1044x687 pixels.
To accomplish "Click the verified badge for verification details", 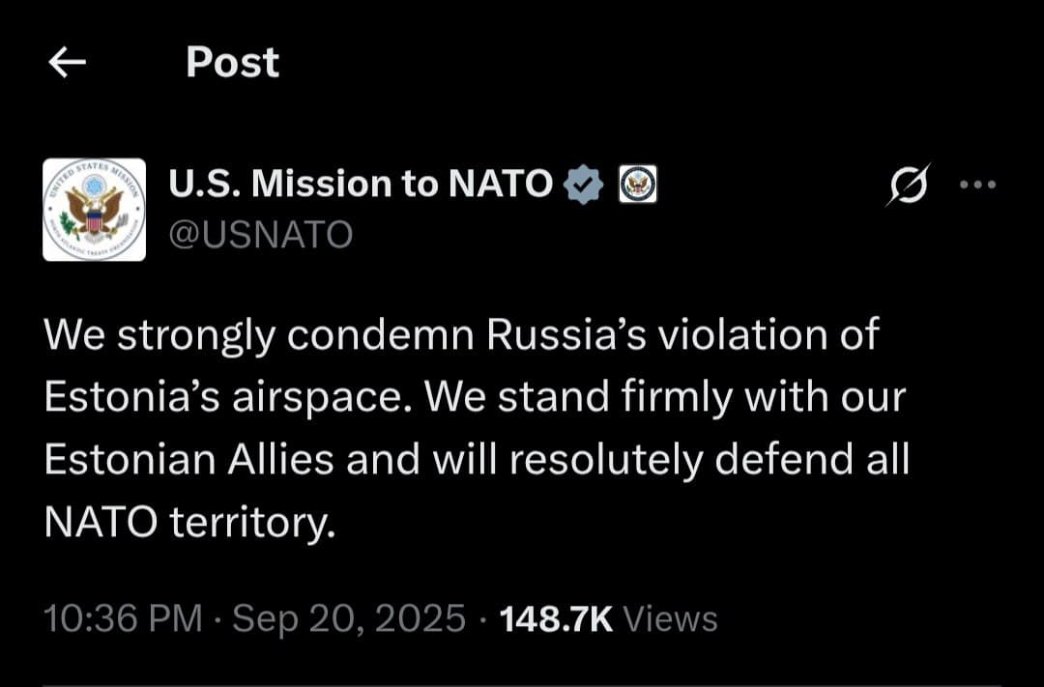I will point(585,182).
